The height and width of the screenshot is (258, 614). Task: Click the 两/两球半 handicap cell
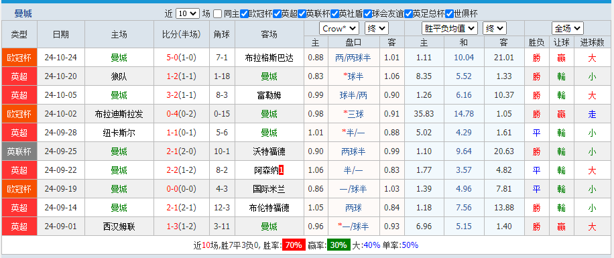point(353,58)
